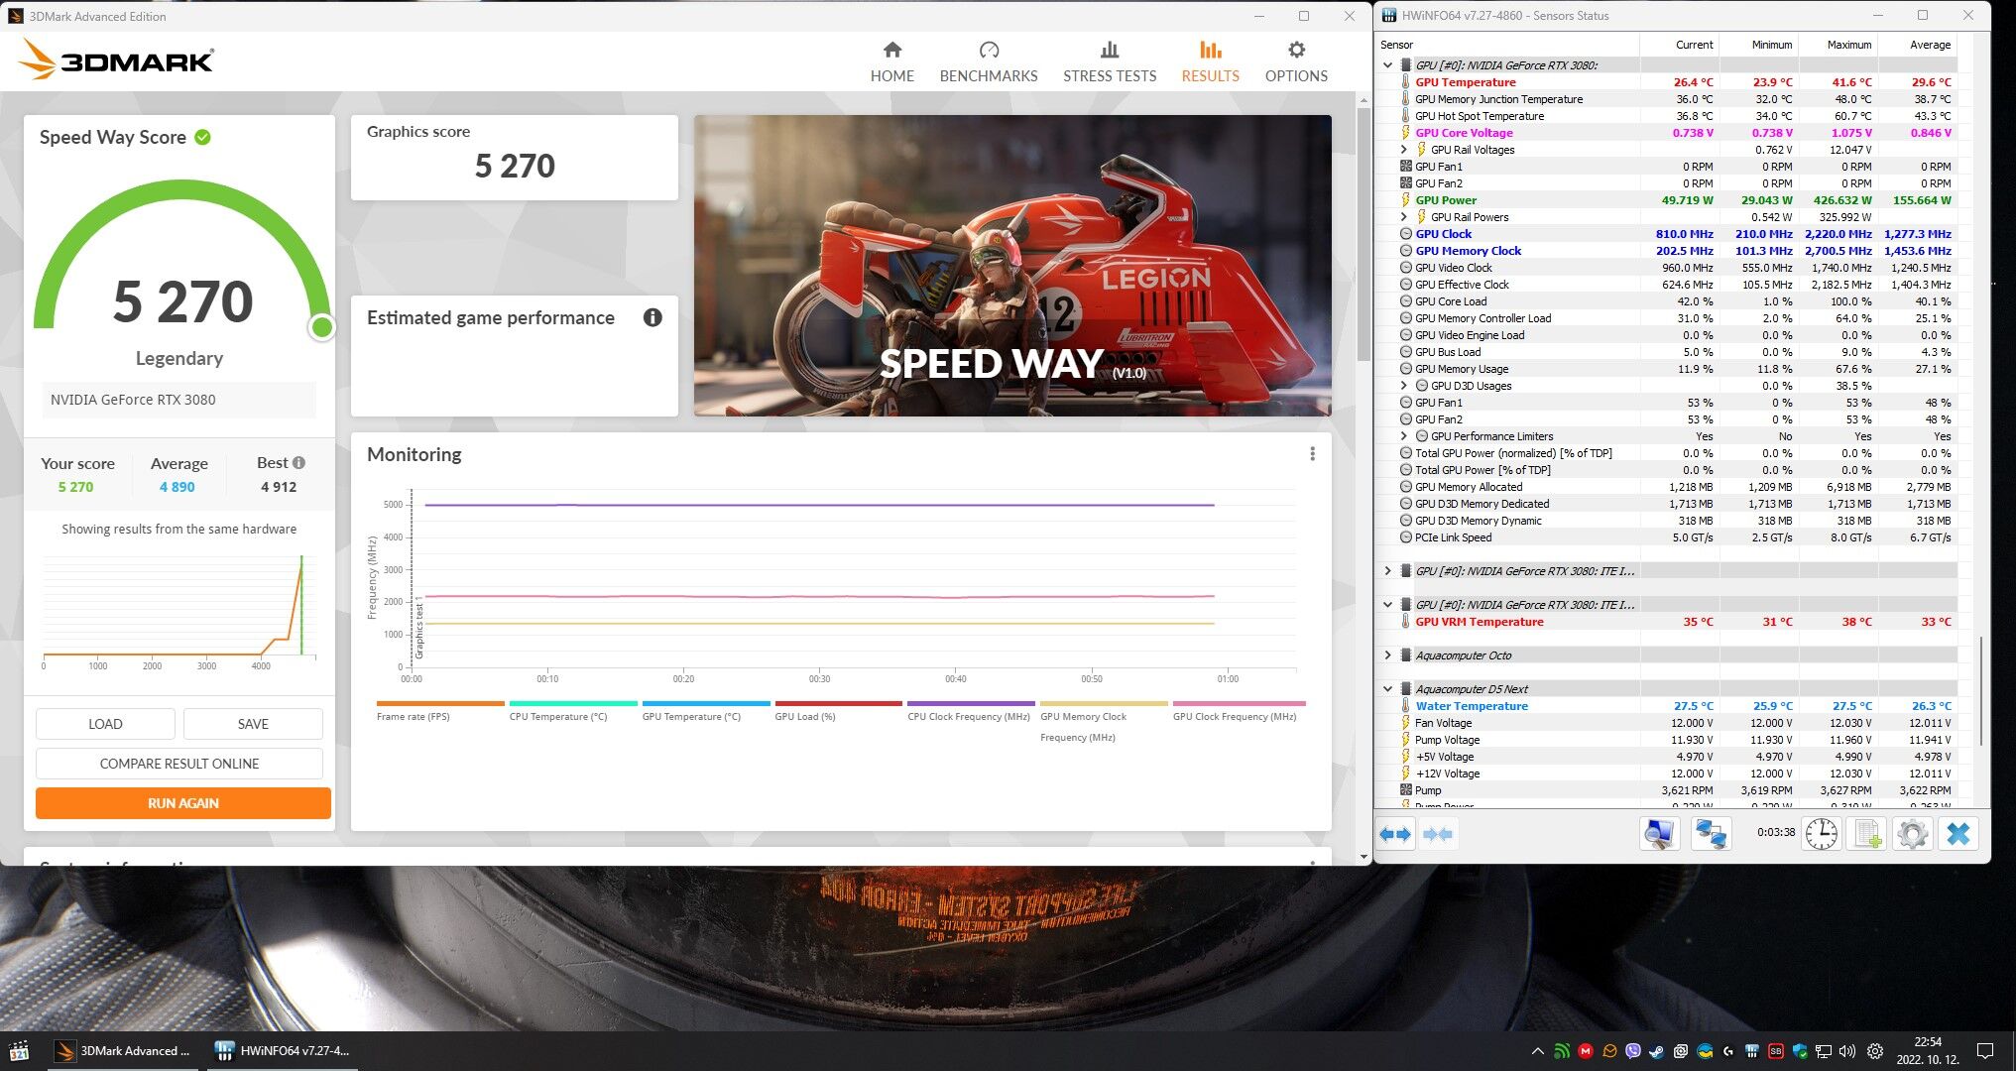Switch to the Benchmarks tab
This screenshot has height=1071, width=2016.
(x=988, y=62)
